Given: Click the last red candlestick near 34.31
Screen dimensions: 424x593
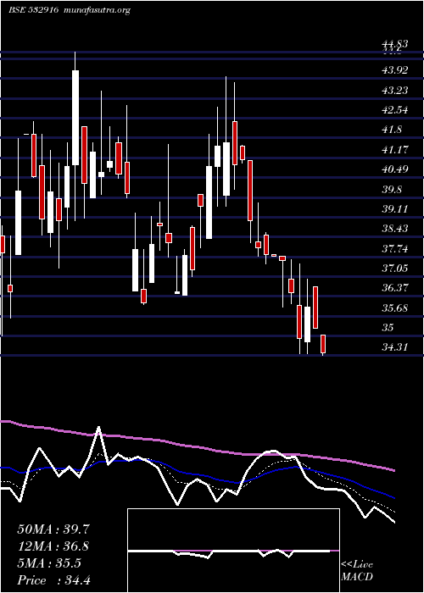Looking at the screenshot, I should pos(323,344).
